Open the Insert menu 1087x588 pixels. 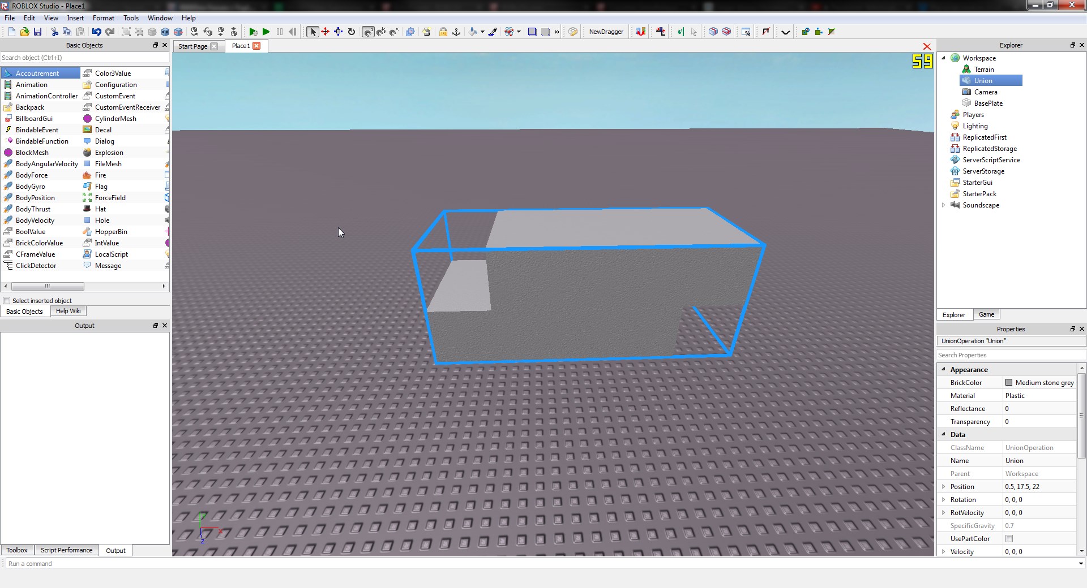click(x=75, y=18)
